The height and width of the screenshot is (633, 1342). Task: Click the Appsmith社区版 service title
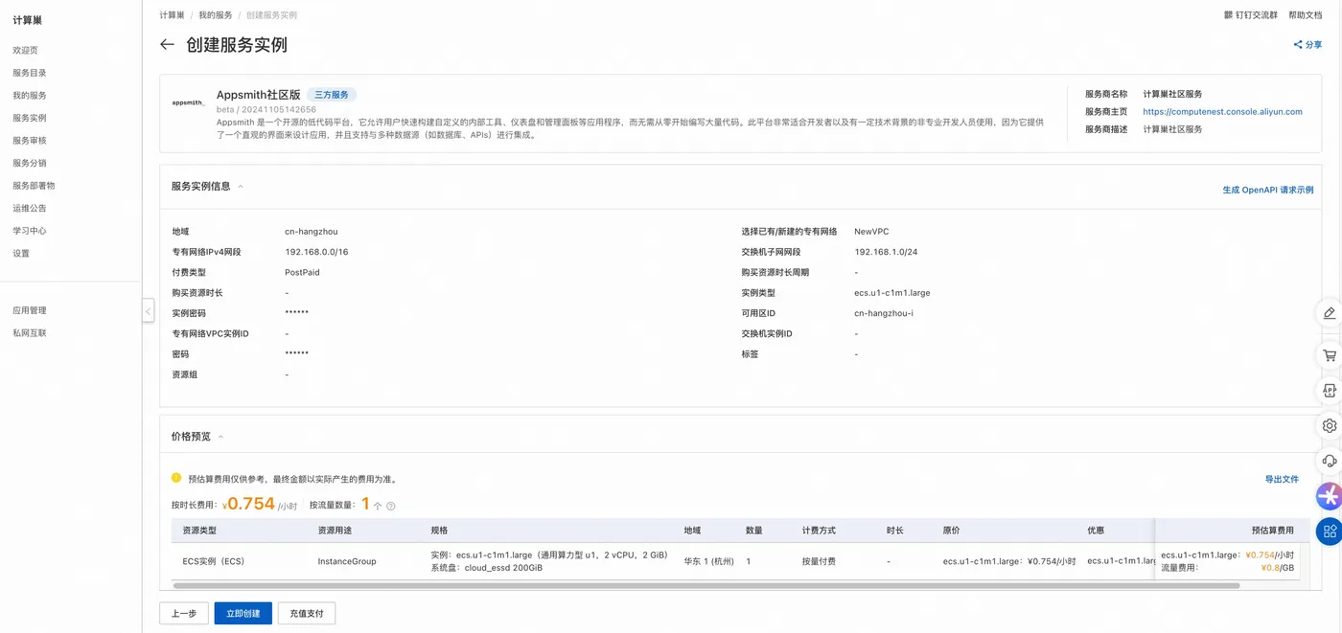pos(259,95)
